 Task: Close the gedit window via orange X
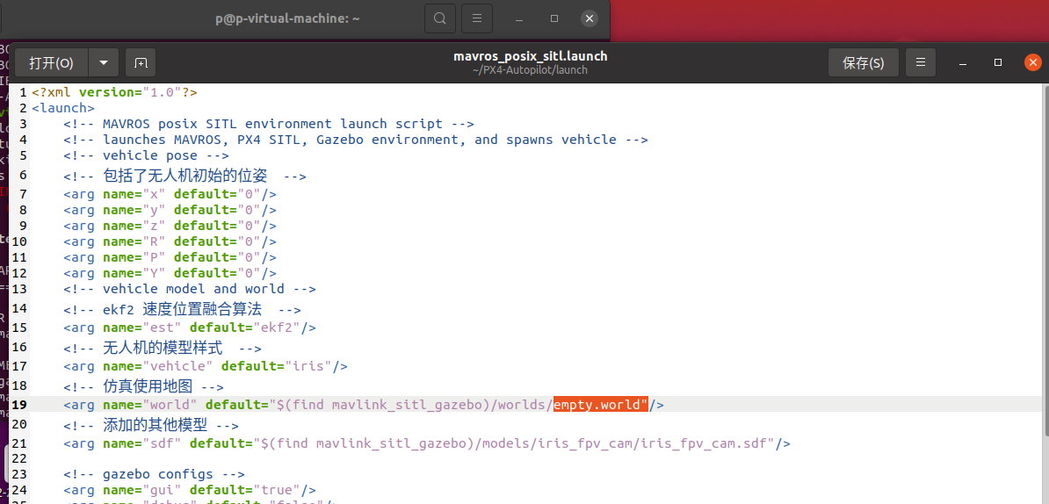[1033, 63]
